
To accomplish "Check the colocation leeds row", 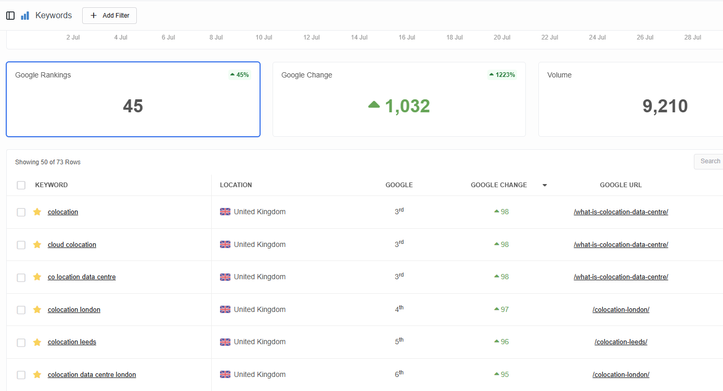I will coord(21,342).
